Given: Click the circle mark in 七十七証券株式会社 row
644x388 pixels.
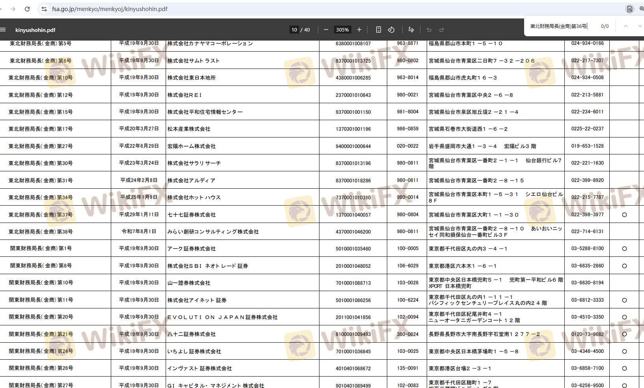Looking at the screenshot, I should (x=624, y=215).
